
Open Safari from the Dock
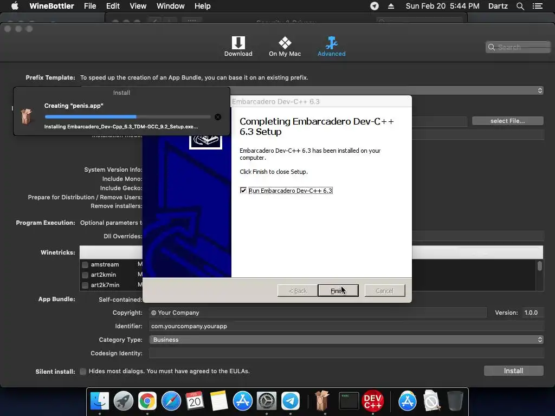coord(171,401)
